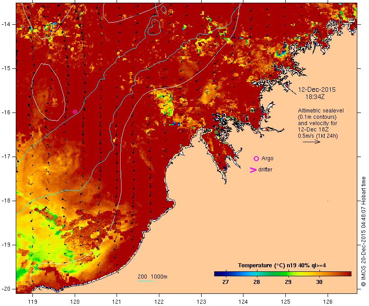Viewport: 369px width, 306px height.
Task: Click the '126' longitude axis label
Action: [x=328, y=302]
